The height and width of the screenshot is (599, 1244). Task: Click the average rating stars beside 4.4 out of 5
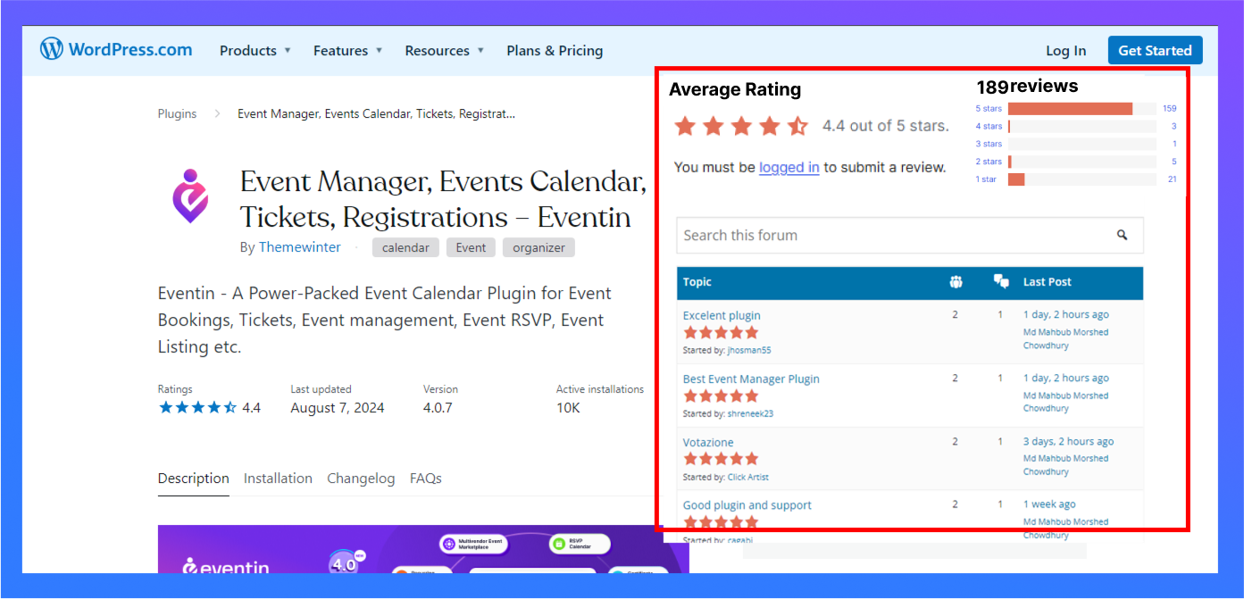(741, 126)
